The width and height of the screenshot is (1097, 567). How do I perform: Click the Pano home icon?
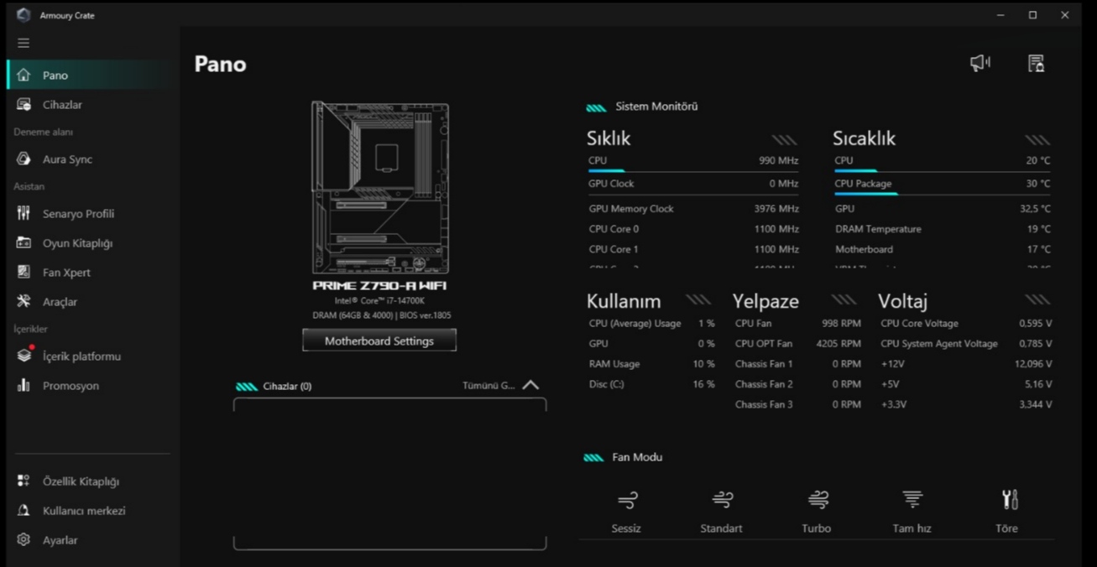[x=24, y=75]
